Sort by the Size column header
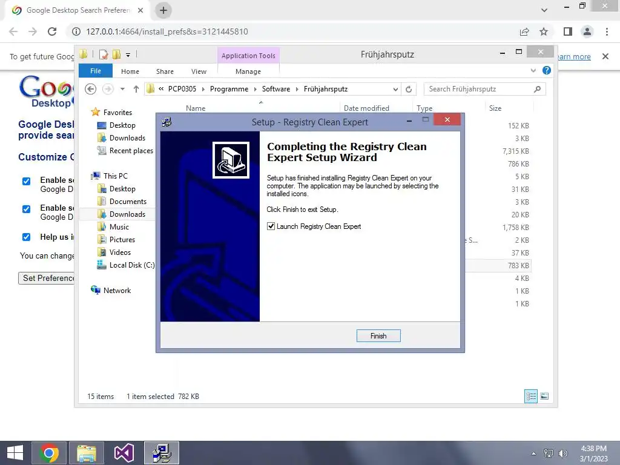 [x=495, y=108]
